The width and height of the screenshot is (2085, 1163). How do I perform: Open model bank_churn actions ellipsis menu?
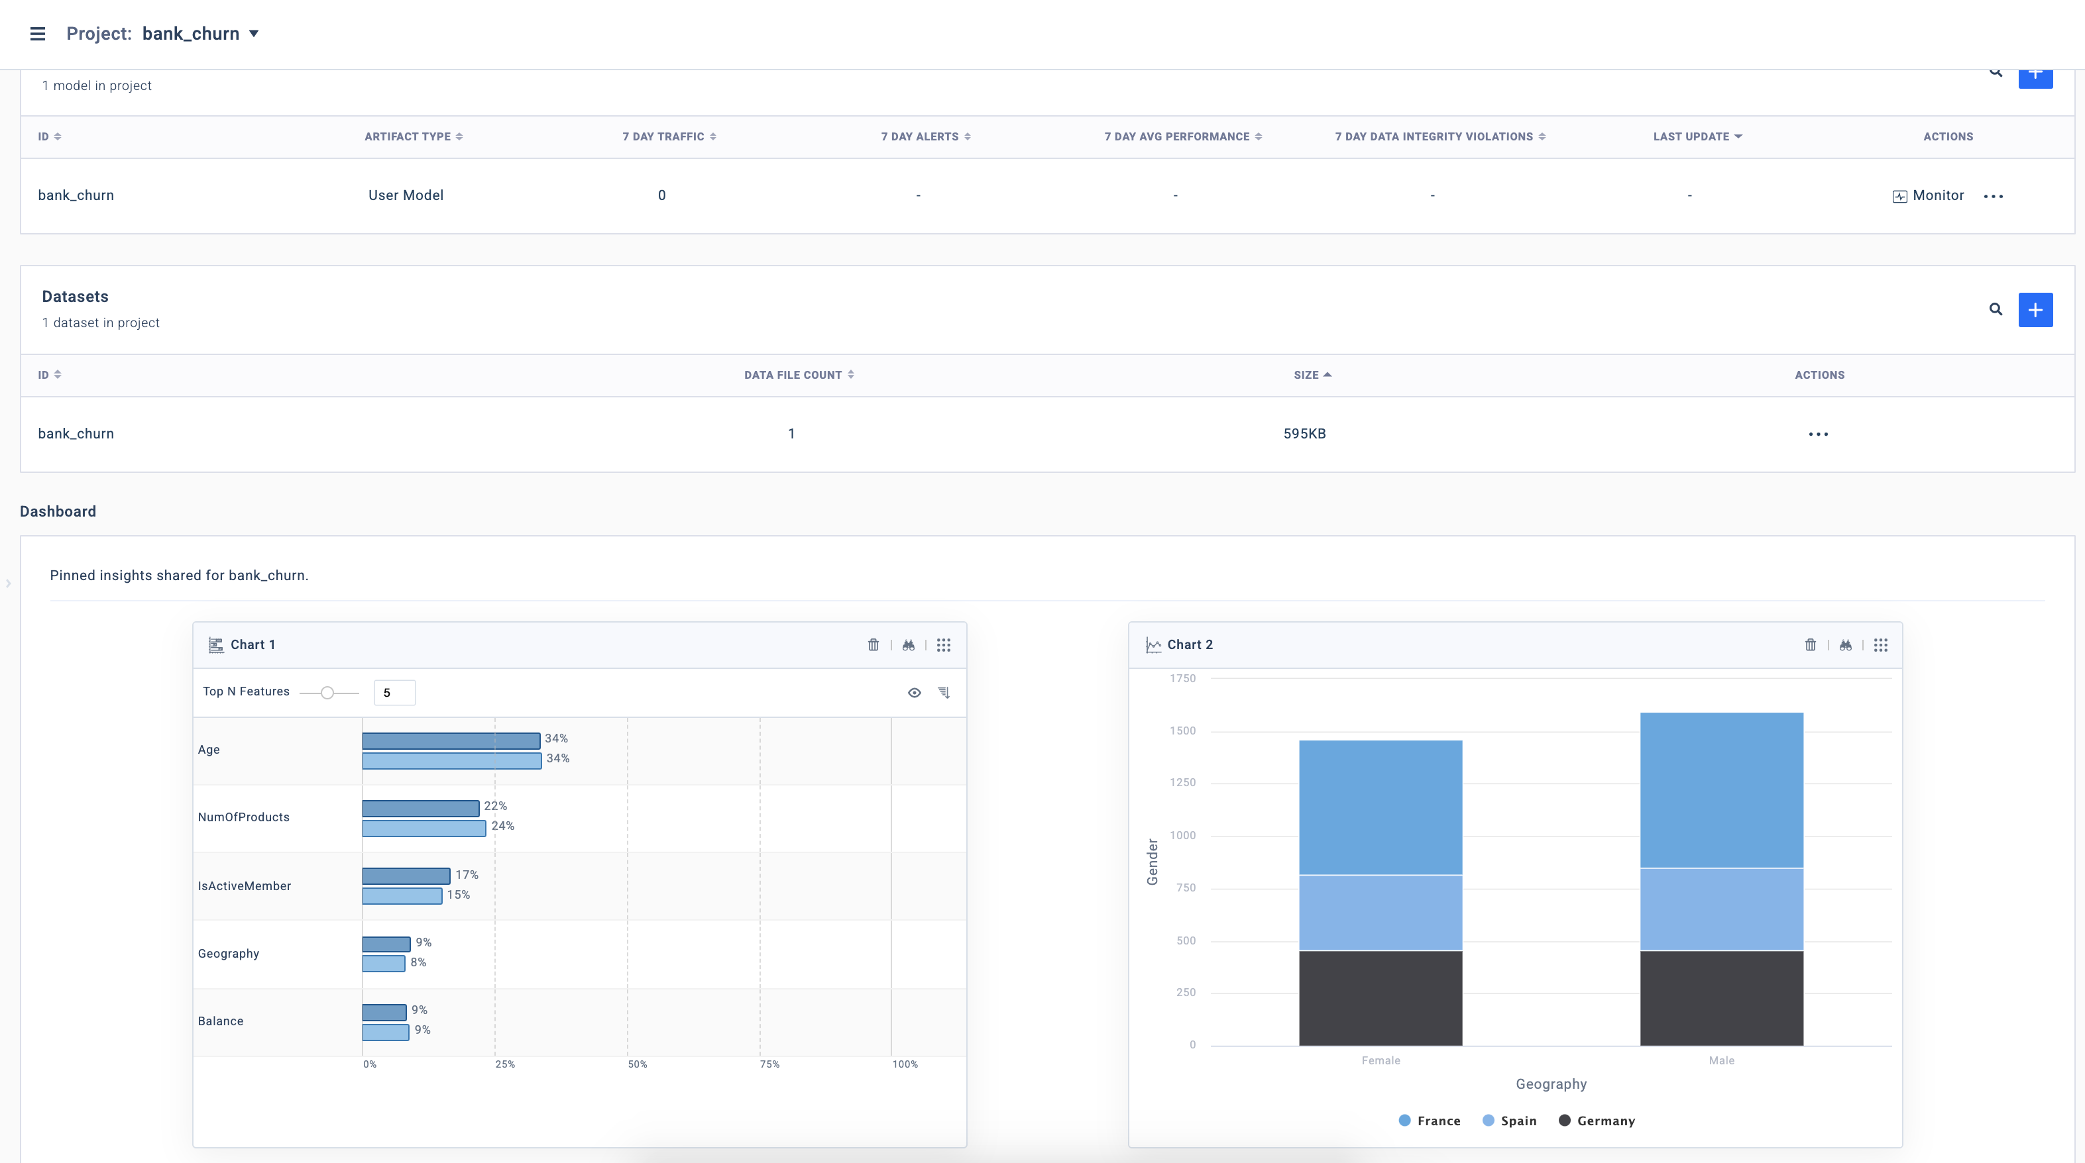tap(1994, 196)
